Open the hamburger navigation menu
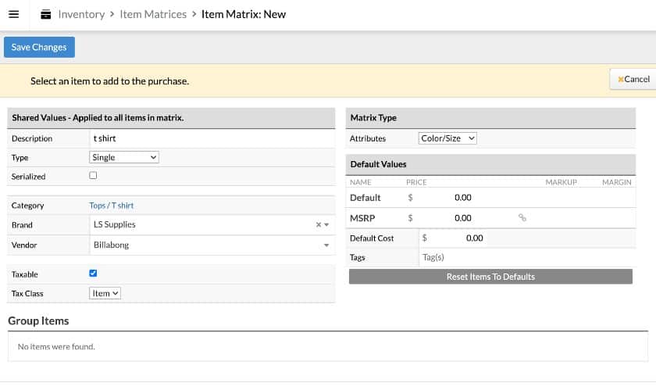656x390 pixels. coord(14,14)
